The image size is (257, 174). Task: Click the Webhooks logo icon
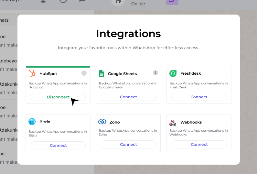tap(173, 123)
